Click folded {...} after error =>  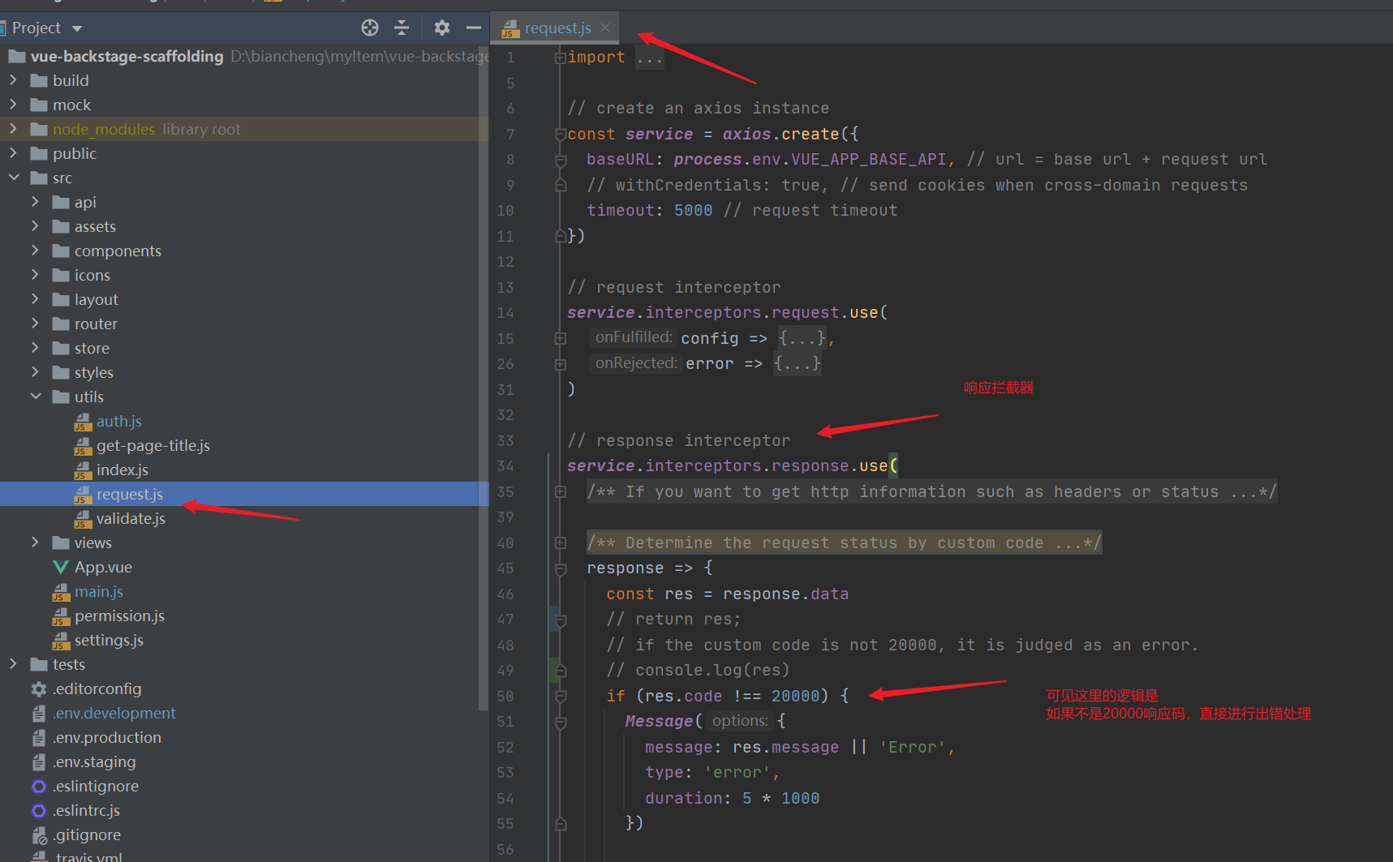pyautogui.click(x=798, y=363)
